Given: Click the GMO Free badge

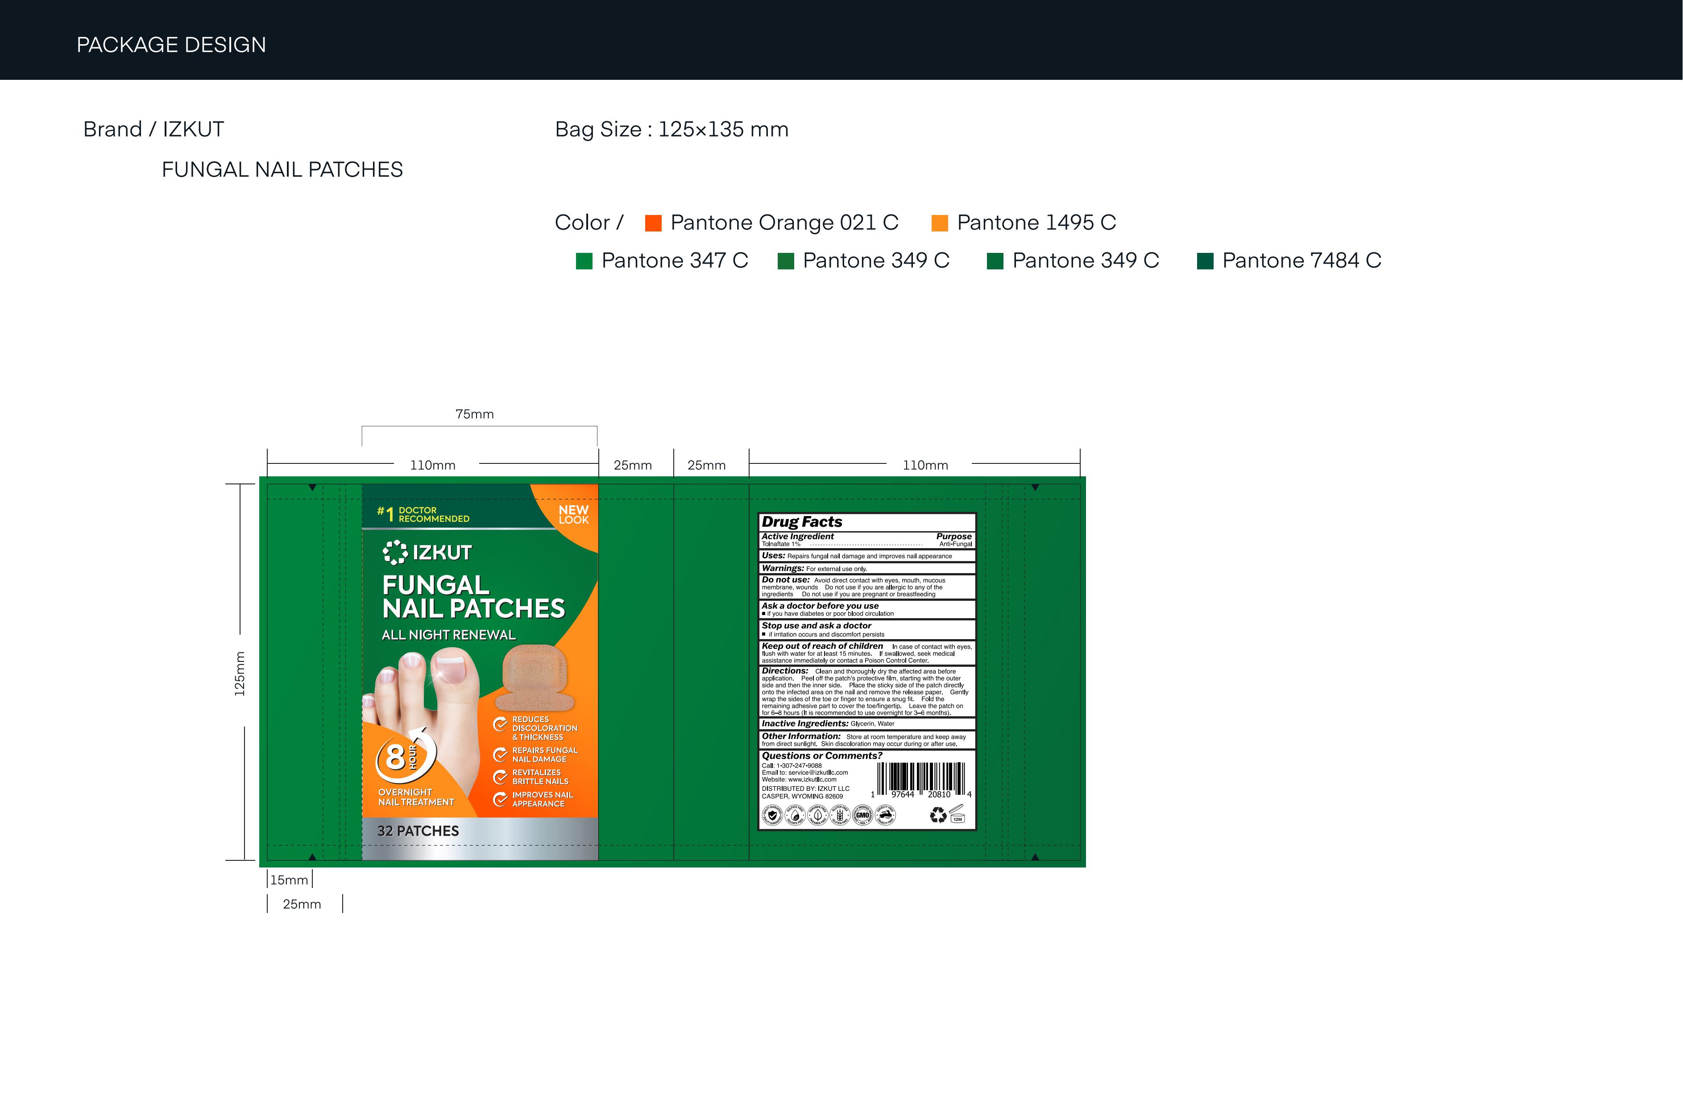Looking at the screenshot, I should tap(862, 815).
